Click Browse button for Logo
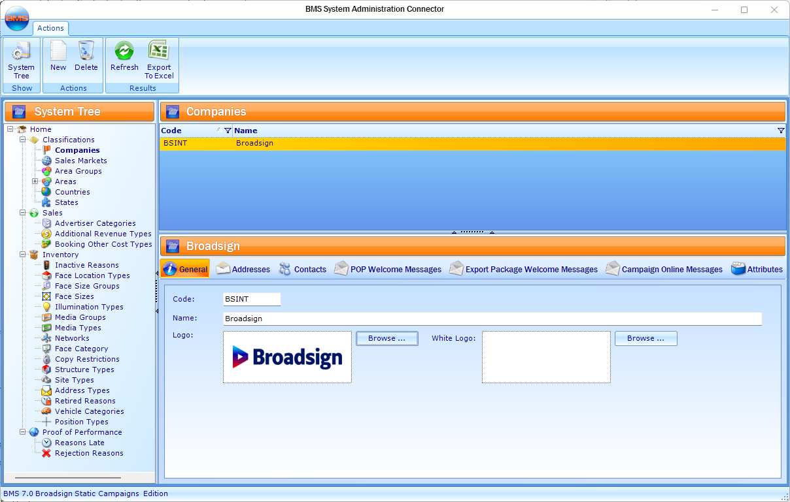Image resolution: width=790 pixels, height=502 pixels. pyautogui.click(x=387, y=338)
